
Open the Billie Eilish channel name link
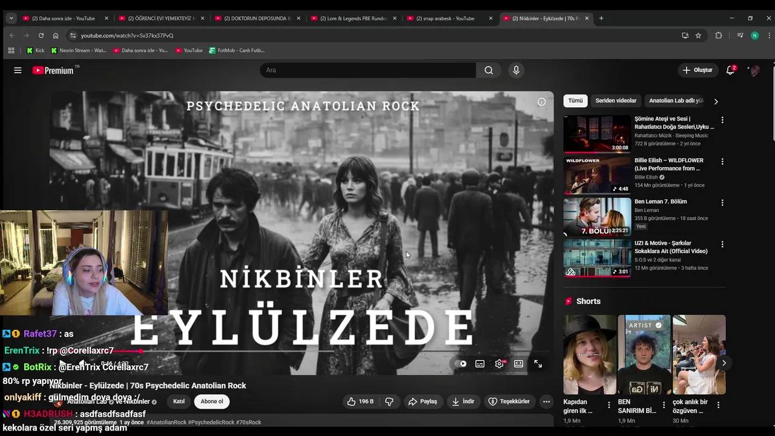coord(646,177)
